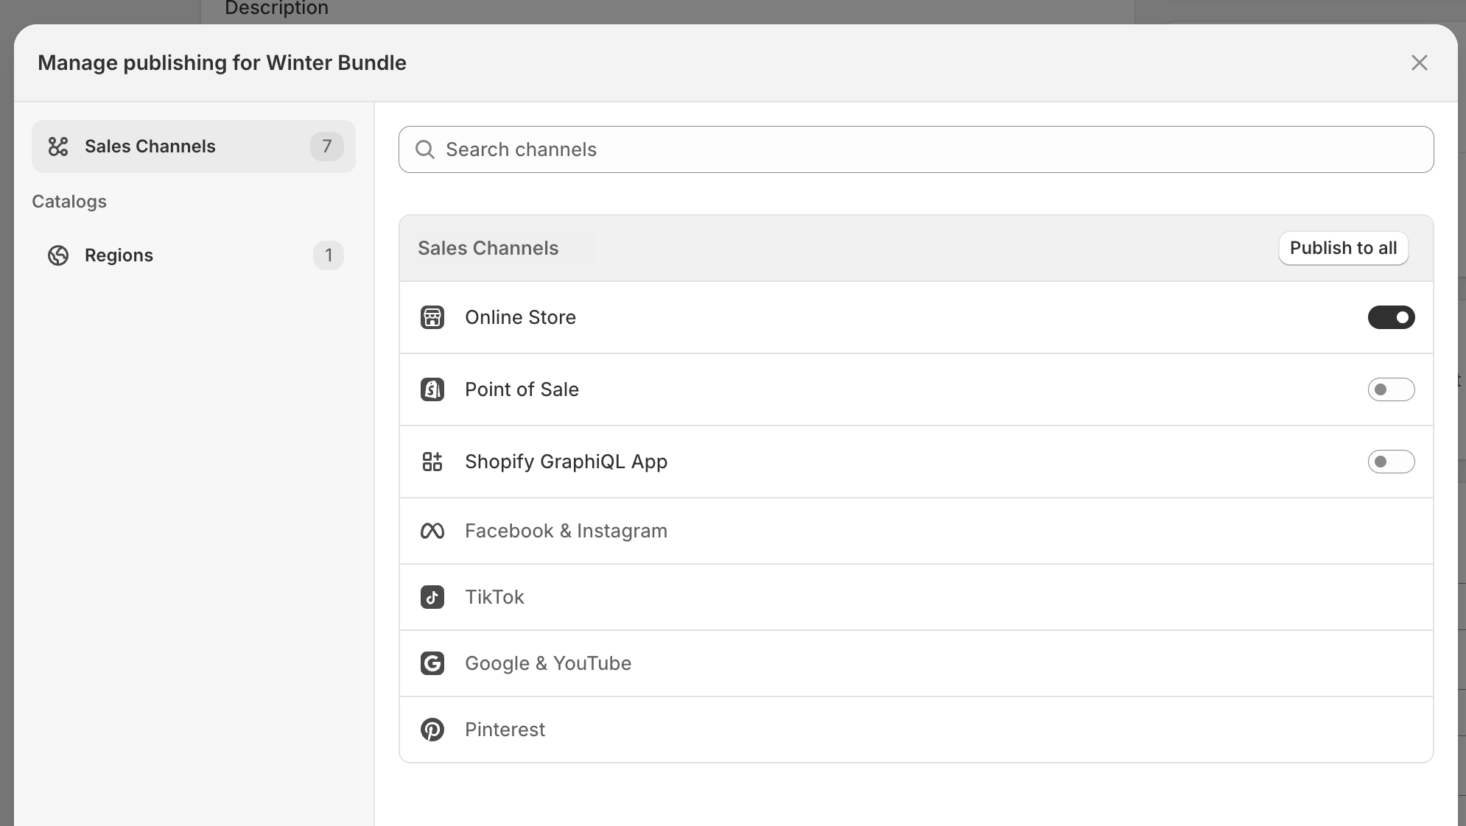
Task: Click the Pinterest icon
Action: click(432, 730)
